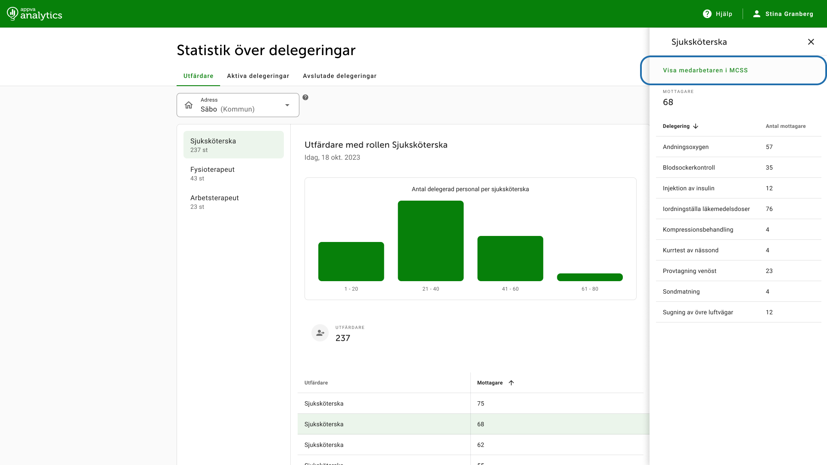The image size is (827, 465).
Task: Click the Appva analytics logo
Action: [34, 14]
